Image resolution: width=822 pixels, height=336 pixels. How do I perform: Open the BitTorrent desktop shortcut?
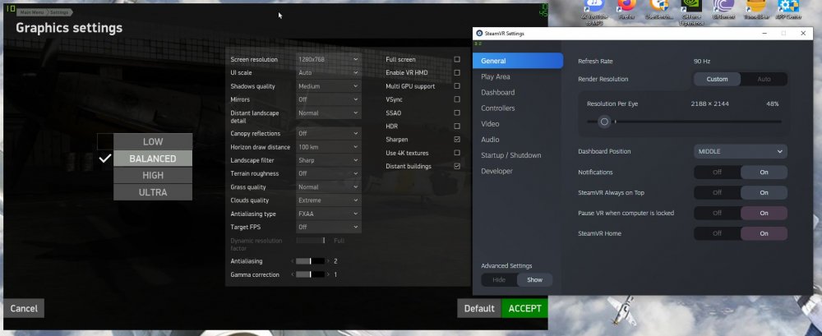724,9
